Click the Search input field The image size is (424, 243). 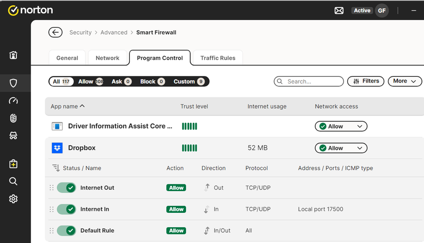(313, 82)
